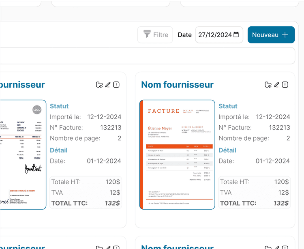This screenshot has height=249, width=304.
Task: Open the orange FACTURE invoice thumbnail
Action: tap(177, 155)
